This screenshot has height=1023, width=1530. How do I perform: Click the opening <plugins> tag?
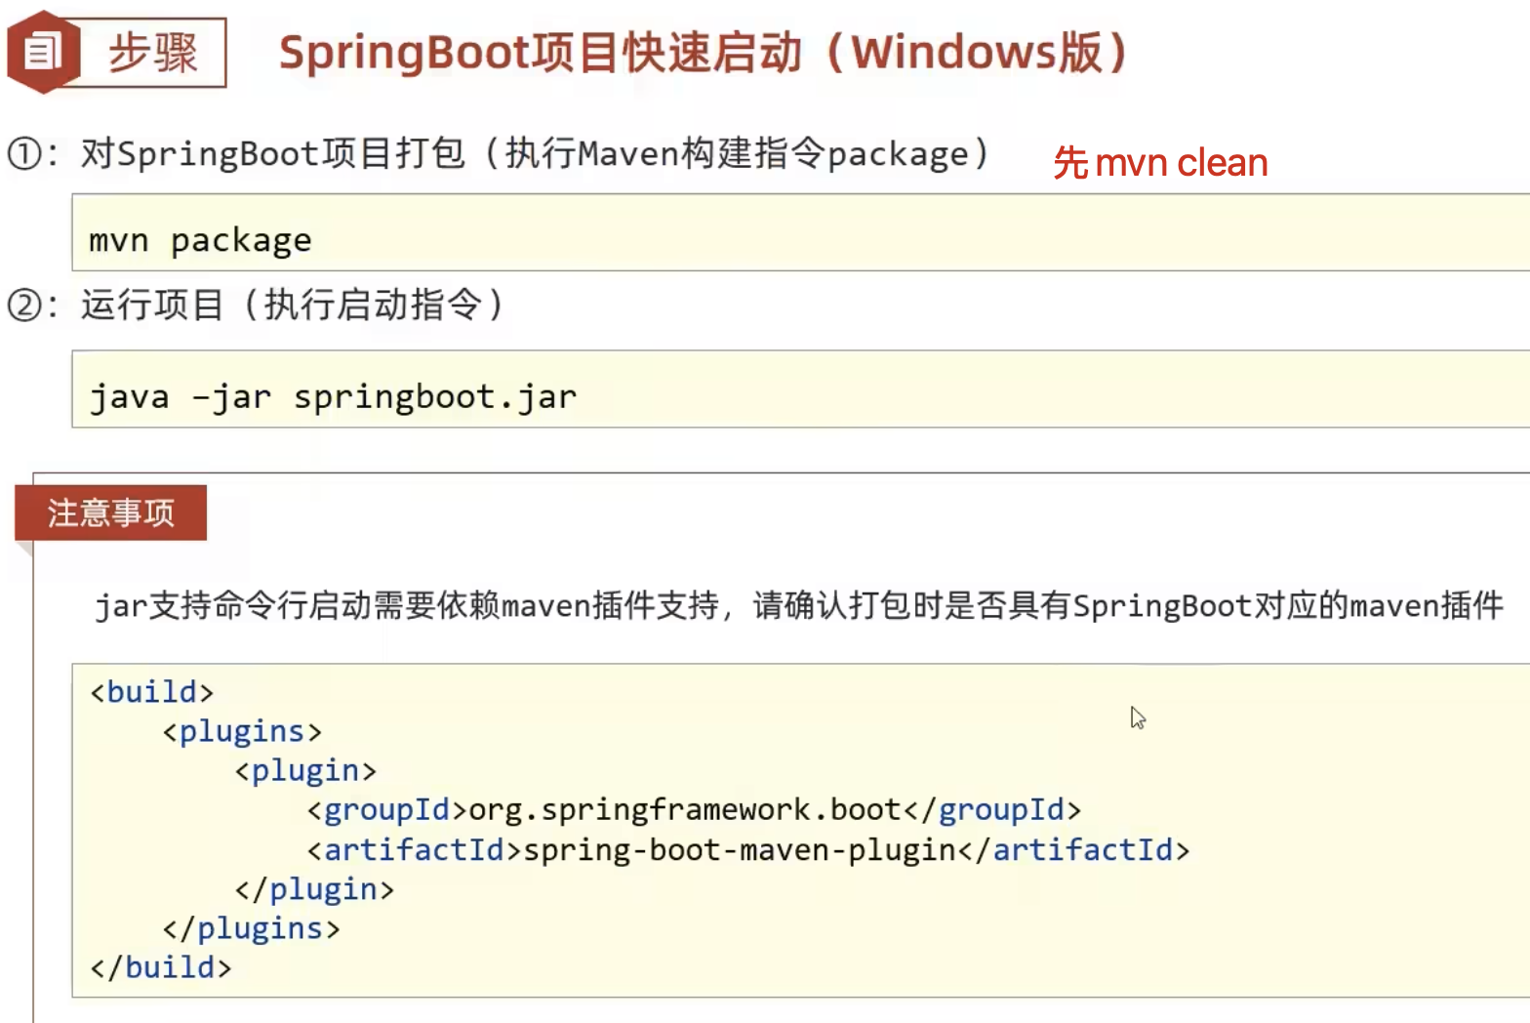point(242,731)
